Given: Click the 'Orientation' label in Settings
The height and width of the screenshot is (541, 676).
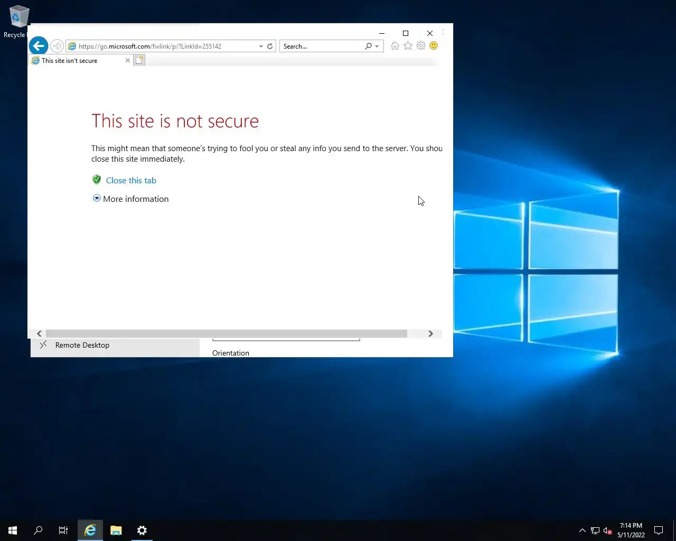Looking at the screenshot, I should tap(231, 353).
